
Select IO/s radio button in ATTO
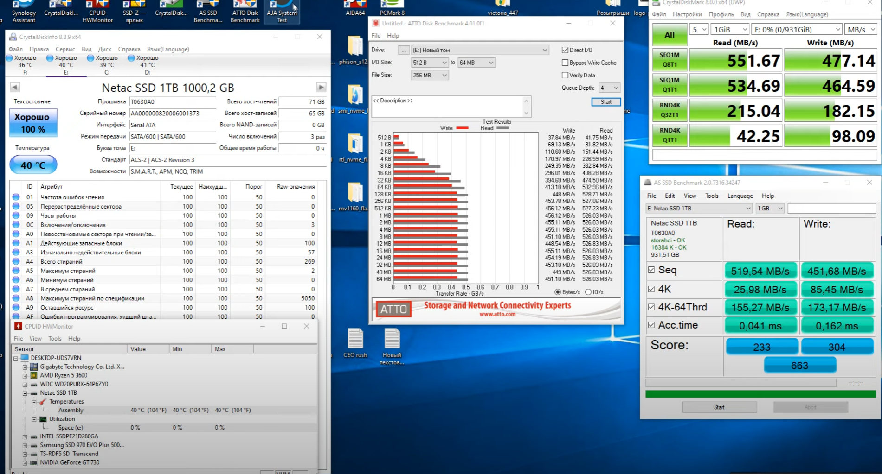(x=588, y=292)
